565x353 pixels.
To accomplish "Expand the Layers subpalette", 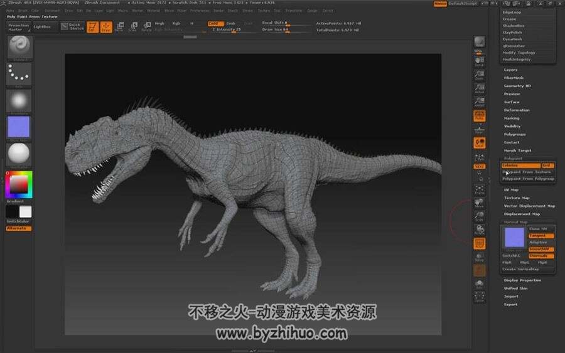I will (x=510, y=70).
